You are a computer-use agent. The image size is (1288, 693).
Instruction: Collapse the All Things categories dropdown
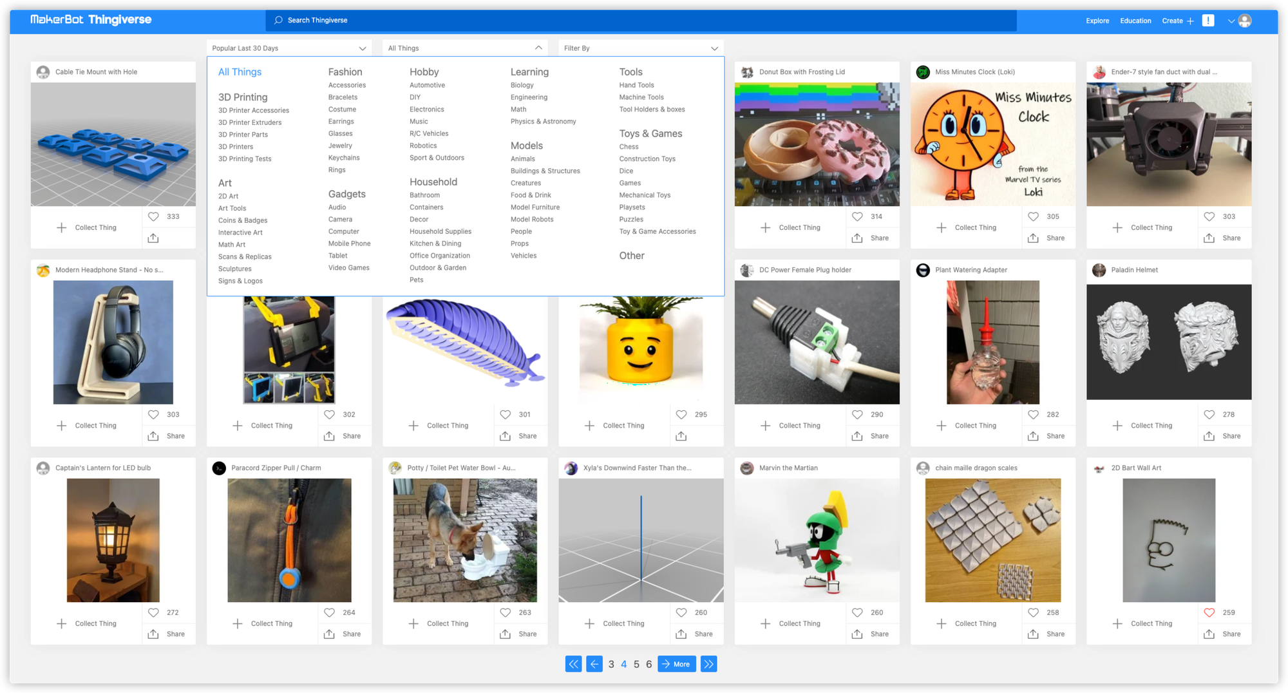(465, 48)
